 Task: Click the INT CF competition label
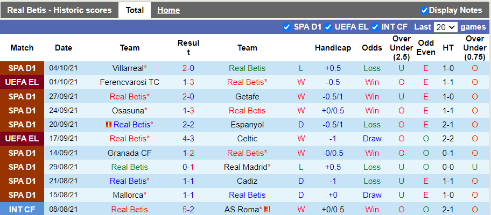(x=22, y=209)
